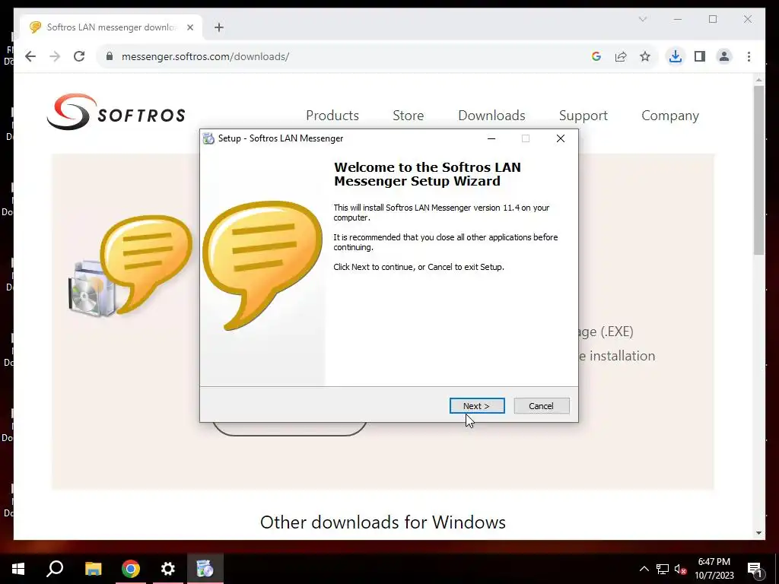
Task: Open the Products menu on Softros site
Action: [332, 116]
